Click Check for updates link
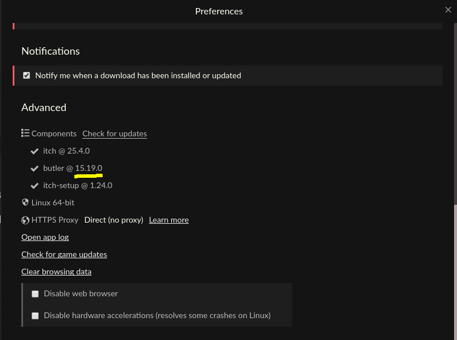The width and height of the screenshot is (457, 340). coord(115,134)
